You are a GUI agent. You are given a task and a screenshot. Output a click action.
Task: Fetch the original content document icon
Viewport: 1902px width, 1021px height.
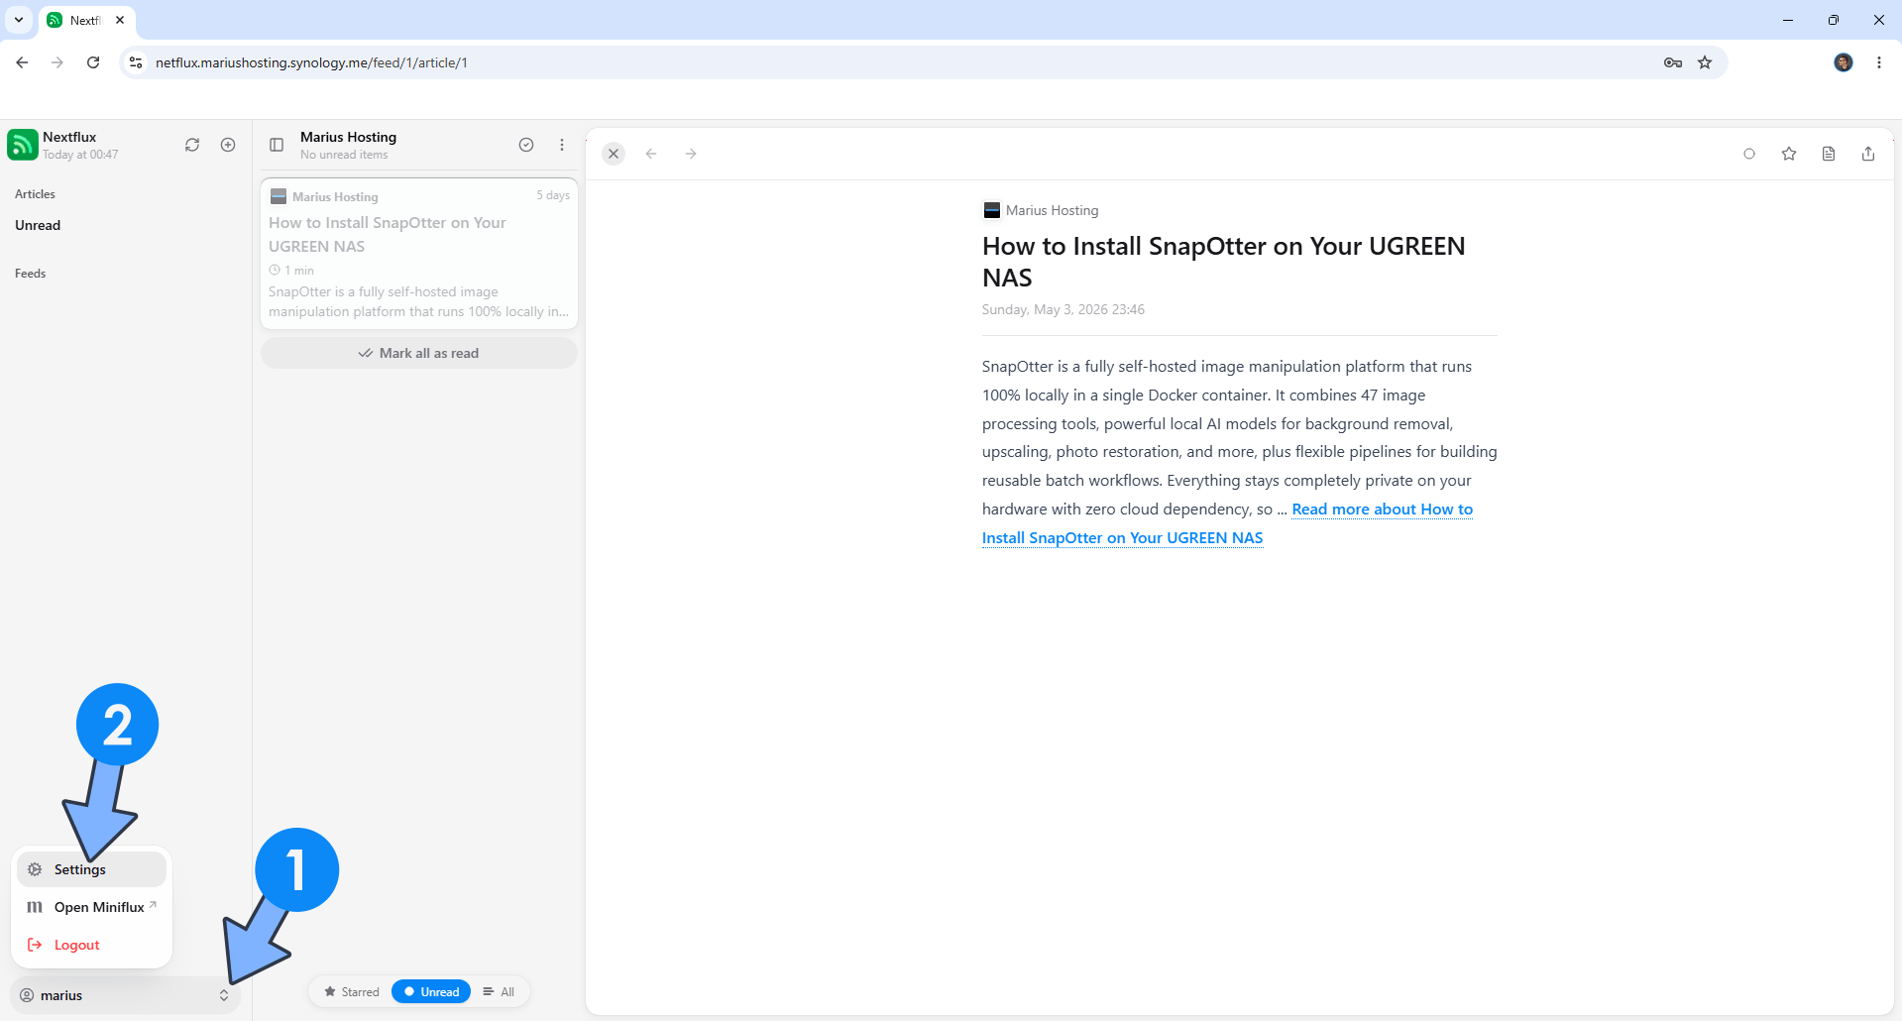pyautogui.click(x=1829, y=154)
